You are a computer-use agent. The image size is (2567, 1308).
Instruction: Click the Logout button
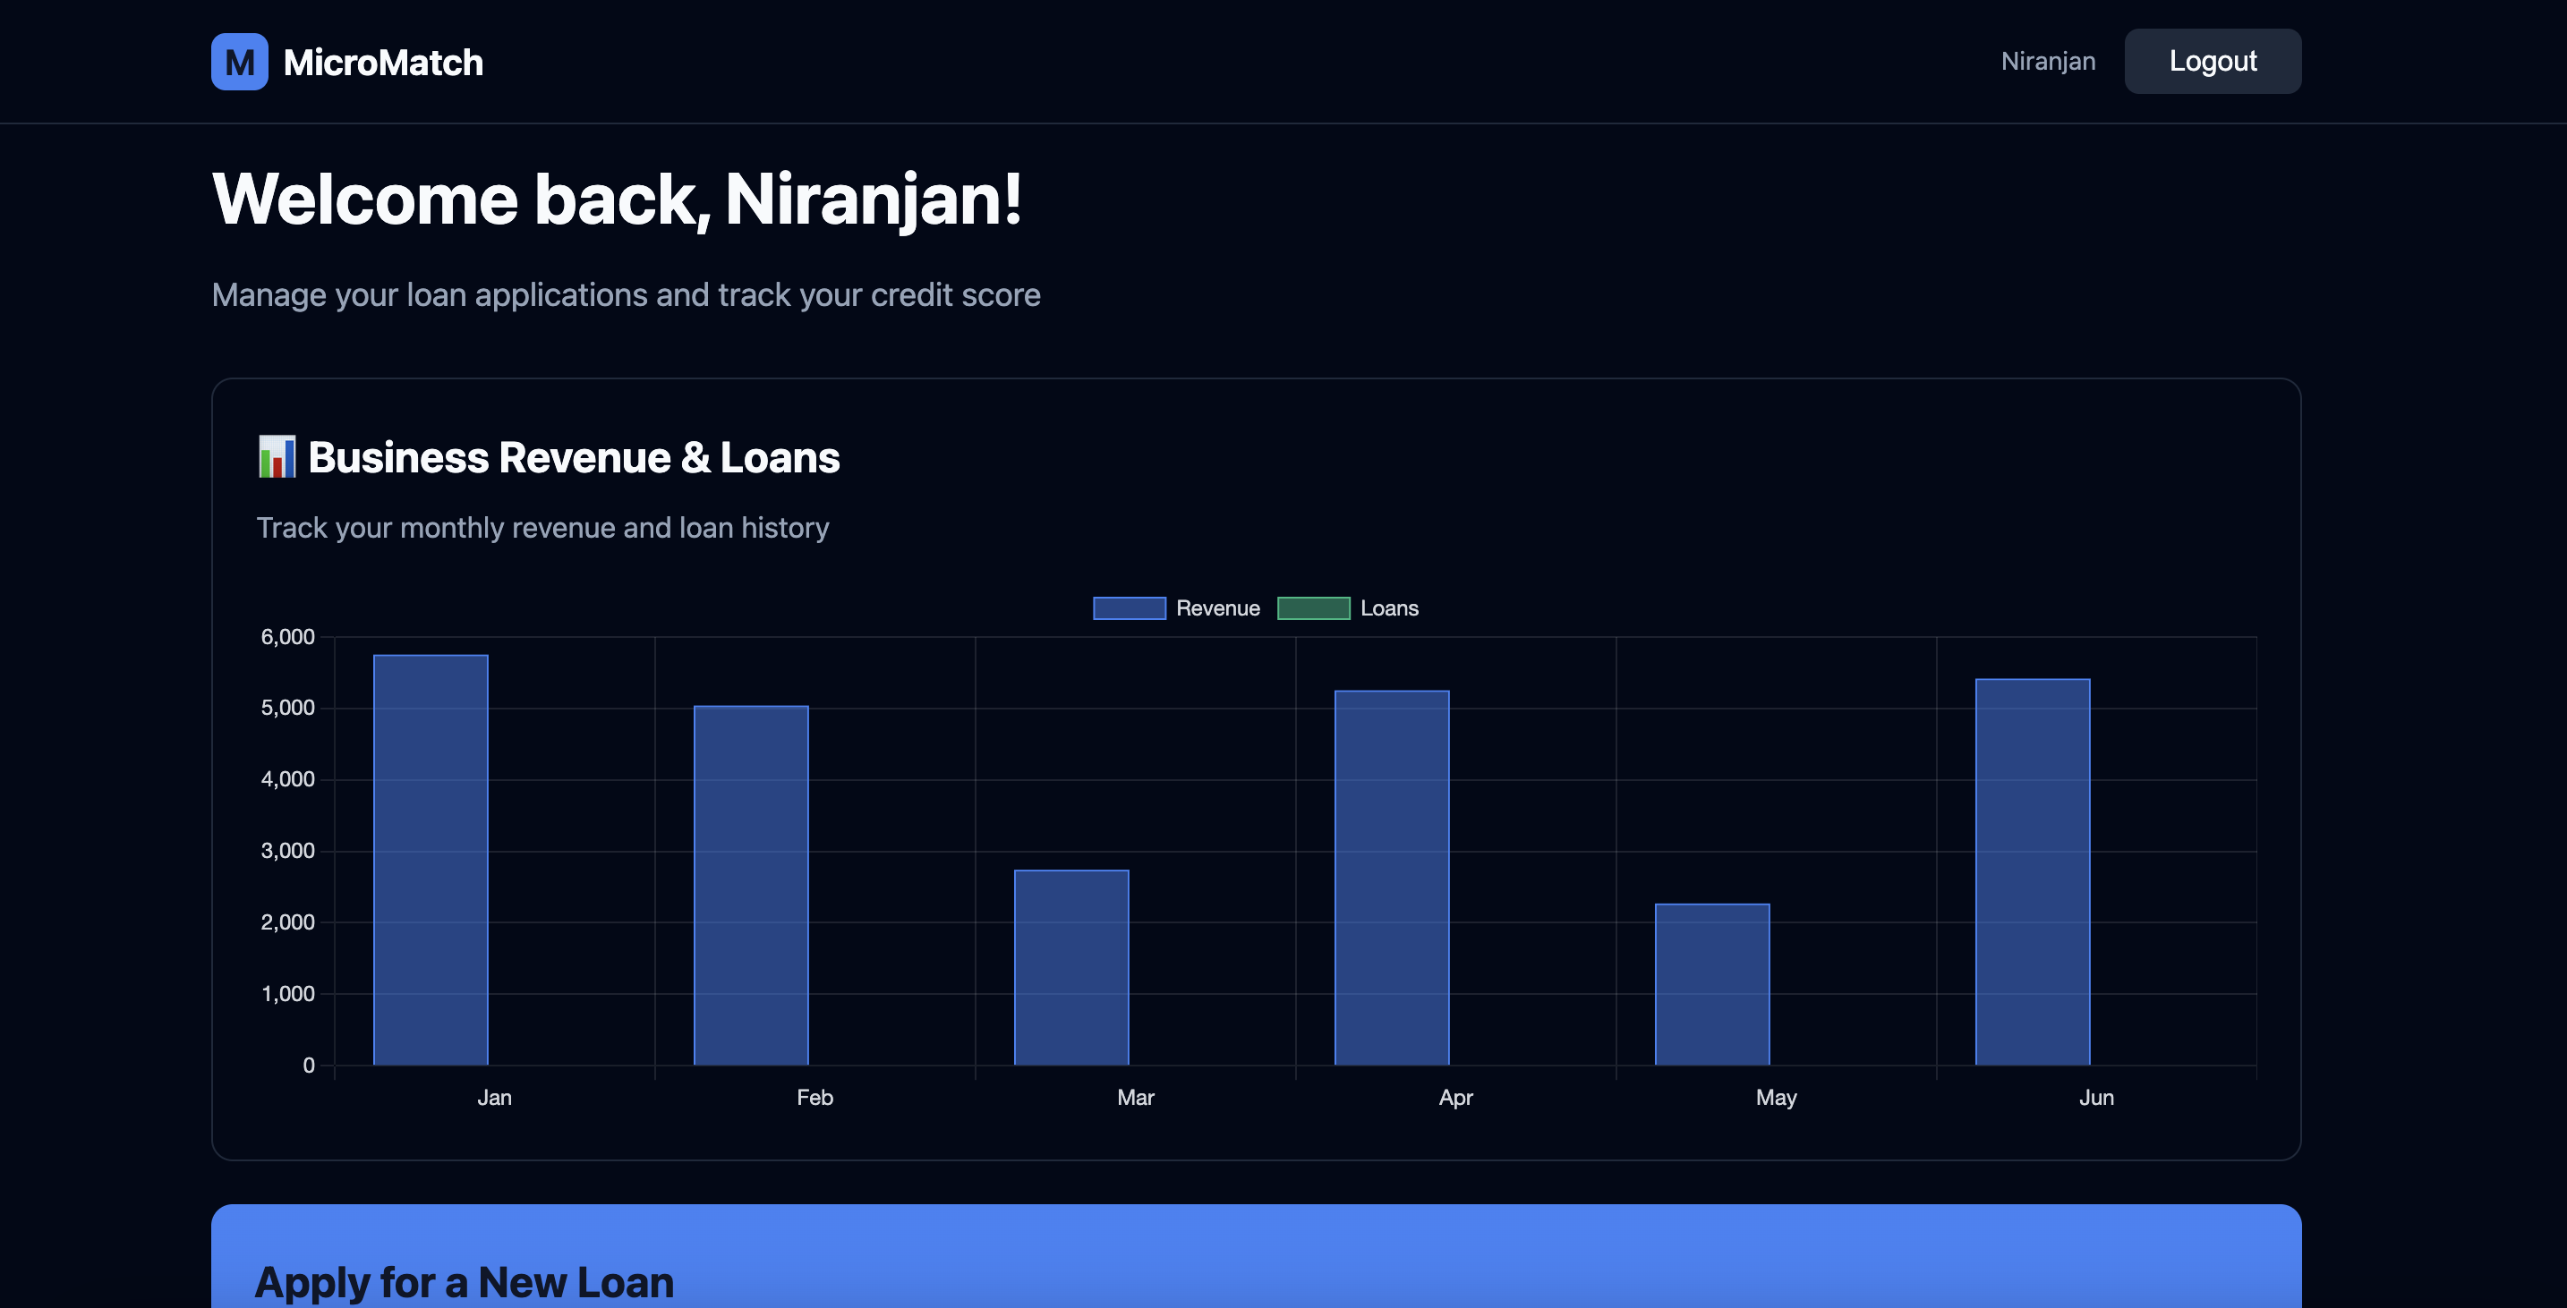tap(2212, 62)
